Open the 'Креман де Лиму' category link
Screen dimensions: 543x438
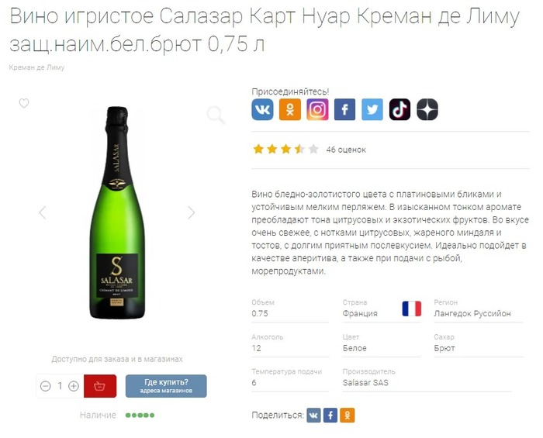pos(36,67)
